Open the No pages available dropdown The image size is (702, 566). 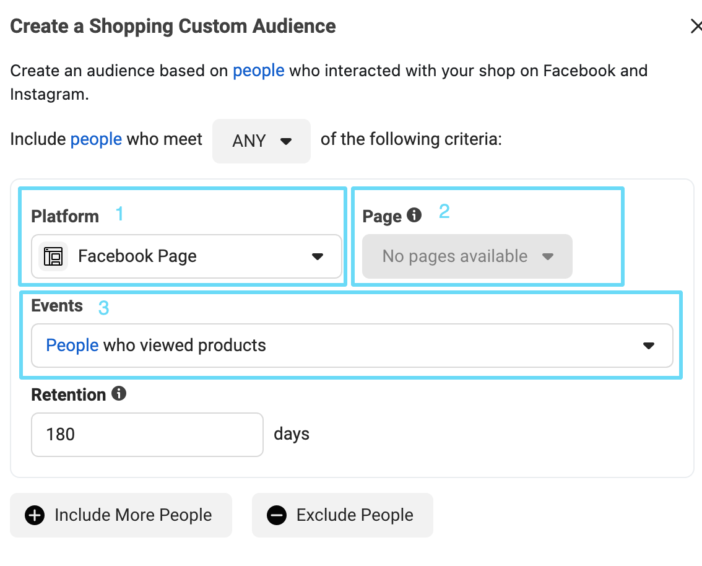466,256
